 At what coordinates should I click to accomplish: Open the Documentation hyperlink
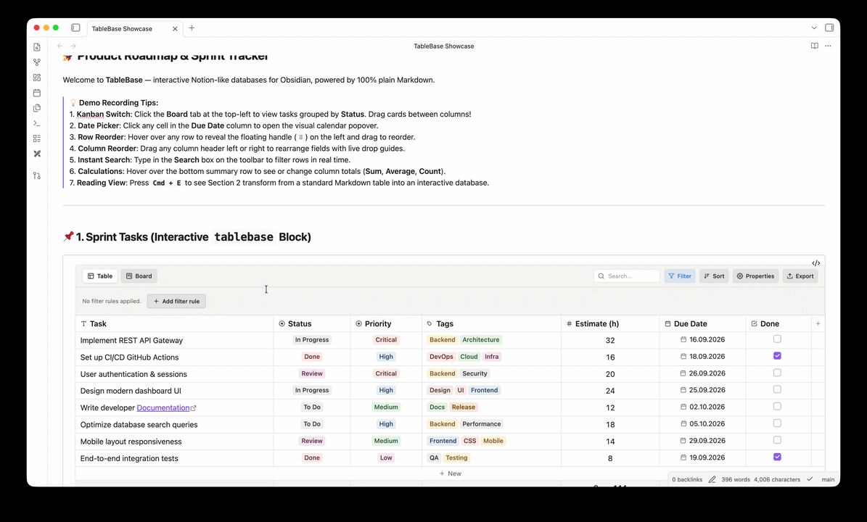coord(163,407)
